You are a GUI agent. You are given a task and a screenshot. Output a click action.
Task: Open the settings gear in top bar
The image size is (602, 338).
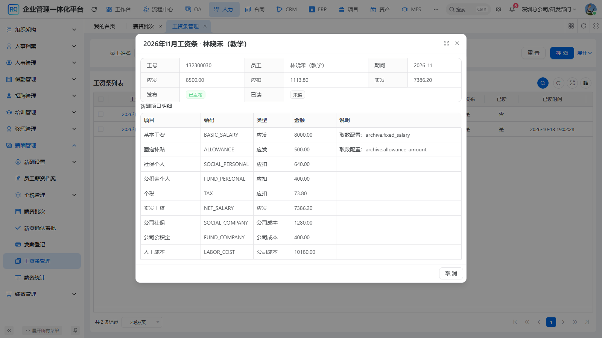[x=499, y=9]
